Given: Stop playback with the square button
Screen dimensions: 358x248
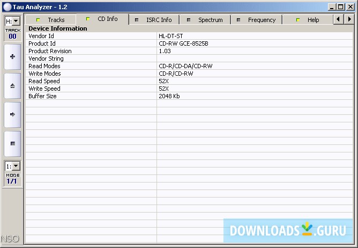Looking at the screenshot, I should pos(12,143).
